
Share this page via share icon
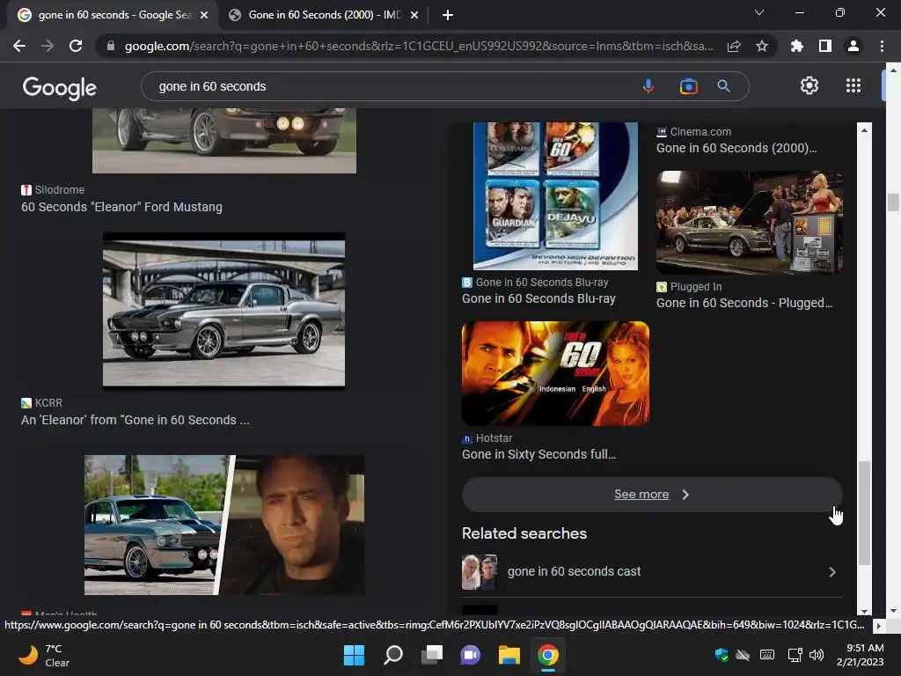tap(734, 46)
